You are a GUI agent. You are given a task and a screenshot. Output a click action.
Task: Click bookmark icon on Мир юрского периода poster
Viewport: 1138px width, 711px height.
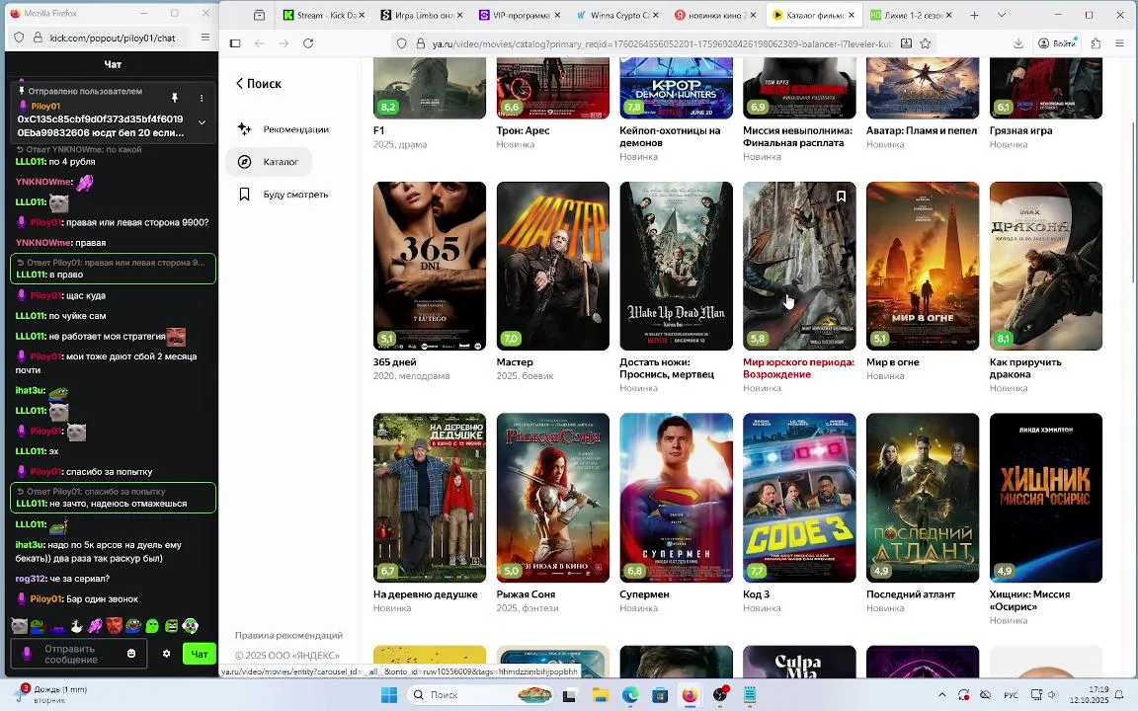click(x=841, y=196)
